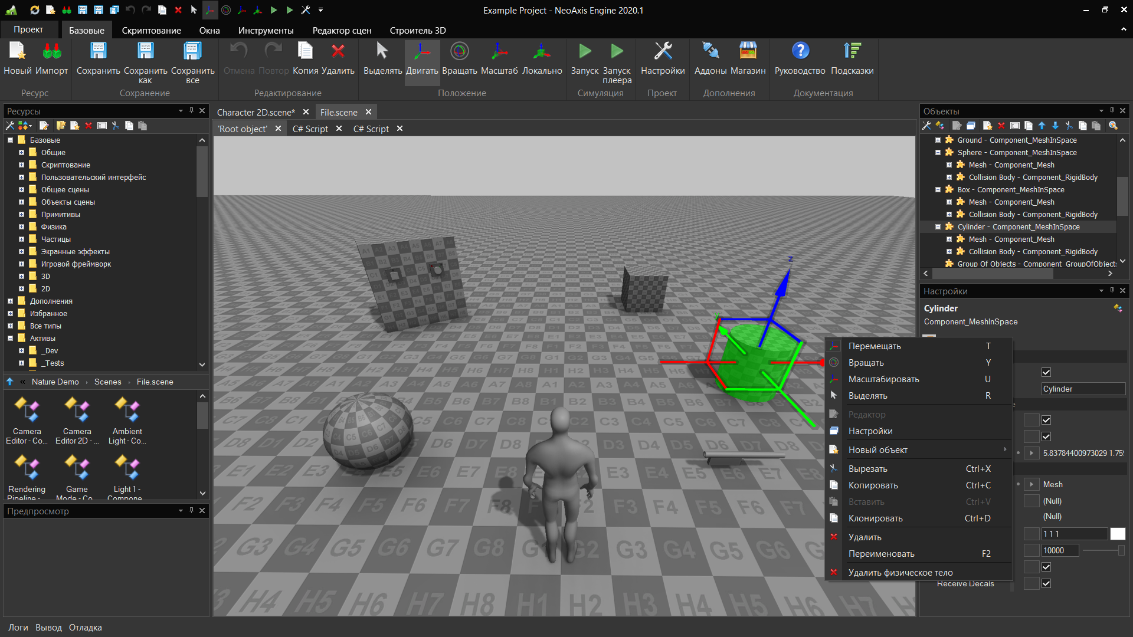
Task: Collapse the Cylinder tree node
Action: [x=938, y=227]
